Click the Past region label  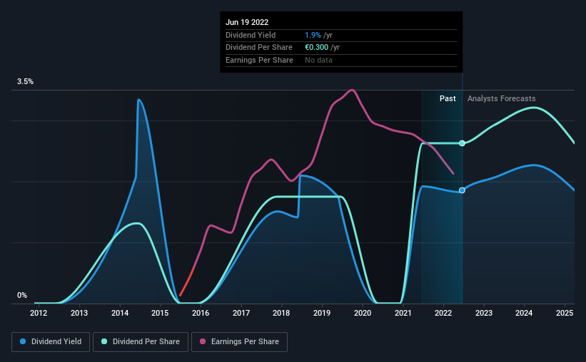[x=448, y=98]
